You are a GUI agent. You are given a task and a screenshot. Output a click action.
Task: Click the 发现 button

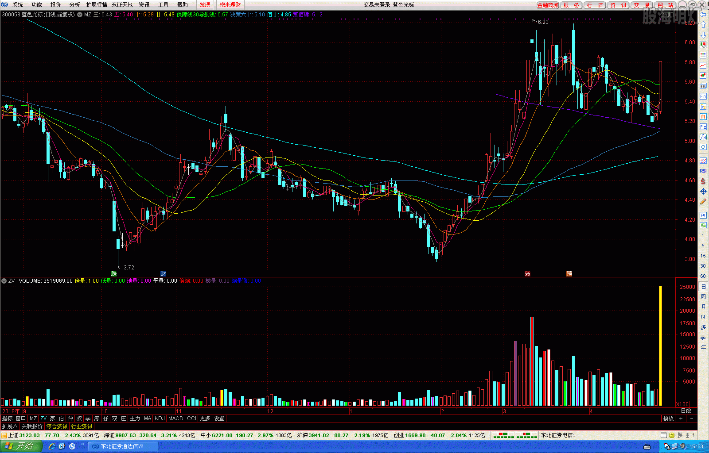[205, 5]
